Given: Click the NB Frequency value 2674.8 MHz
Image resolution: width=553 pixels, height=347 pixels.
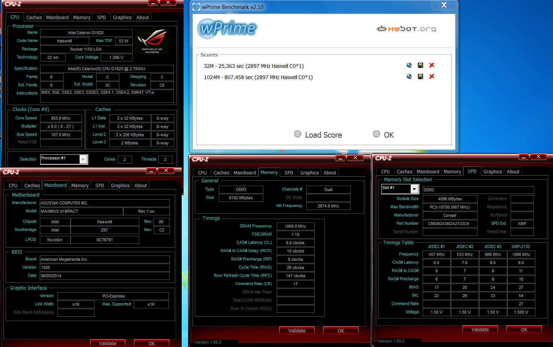Looking at the screenshot, I should point(328,206).
